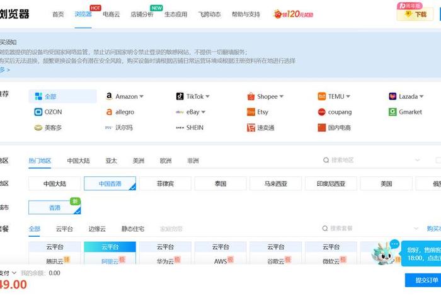Choose the TikTok platform icon
Screen dimensions: 441x296
tap(180, 96)
